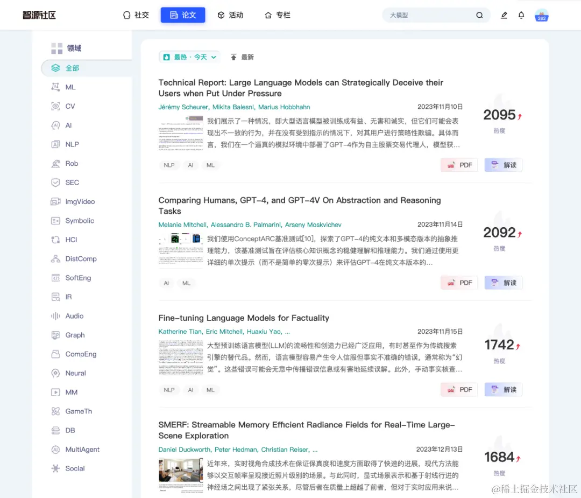The image size is (581, 498).
Task: Click the 领域 heading
Action: coord(74,48)
